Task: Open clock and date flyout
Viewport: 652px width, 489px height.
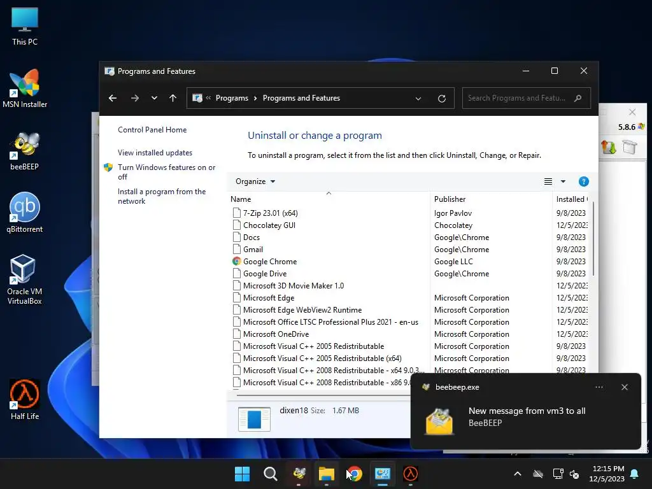Action: 607,474
